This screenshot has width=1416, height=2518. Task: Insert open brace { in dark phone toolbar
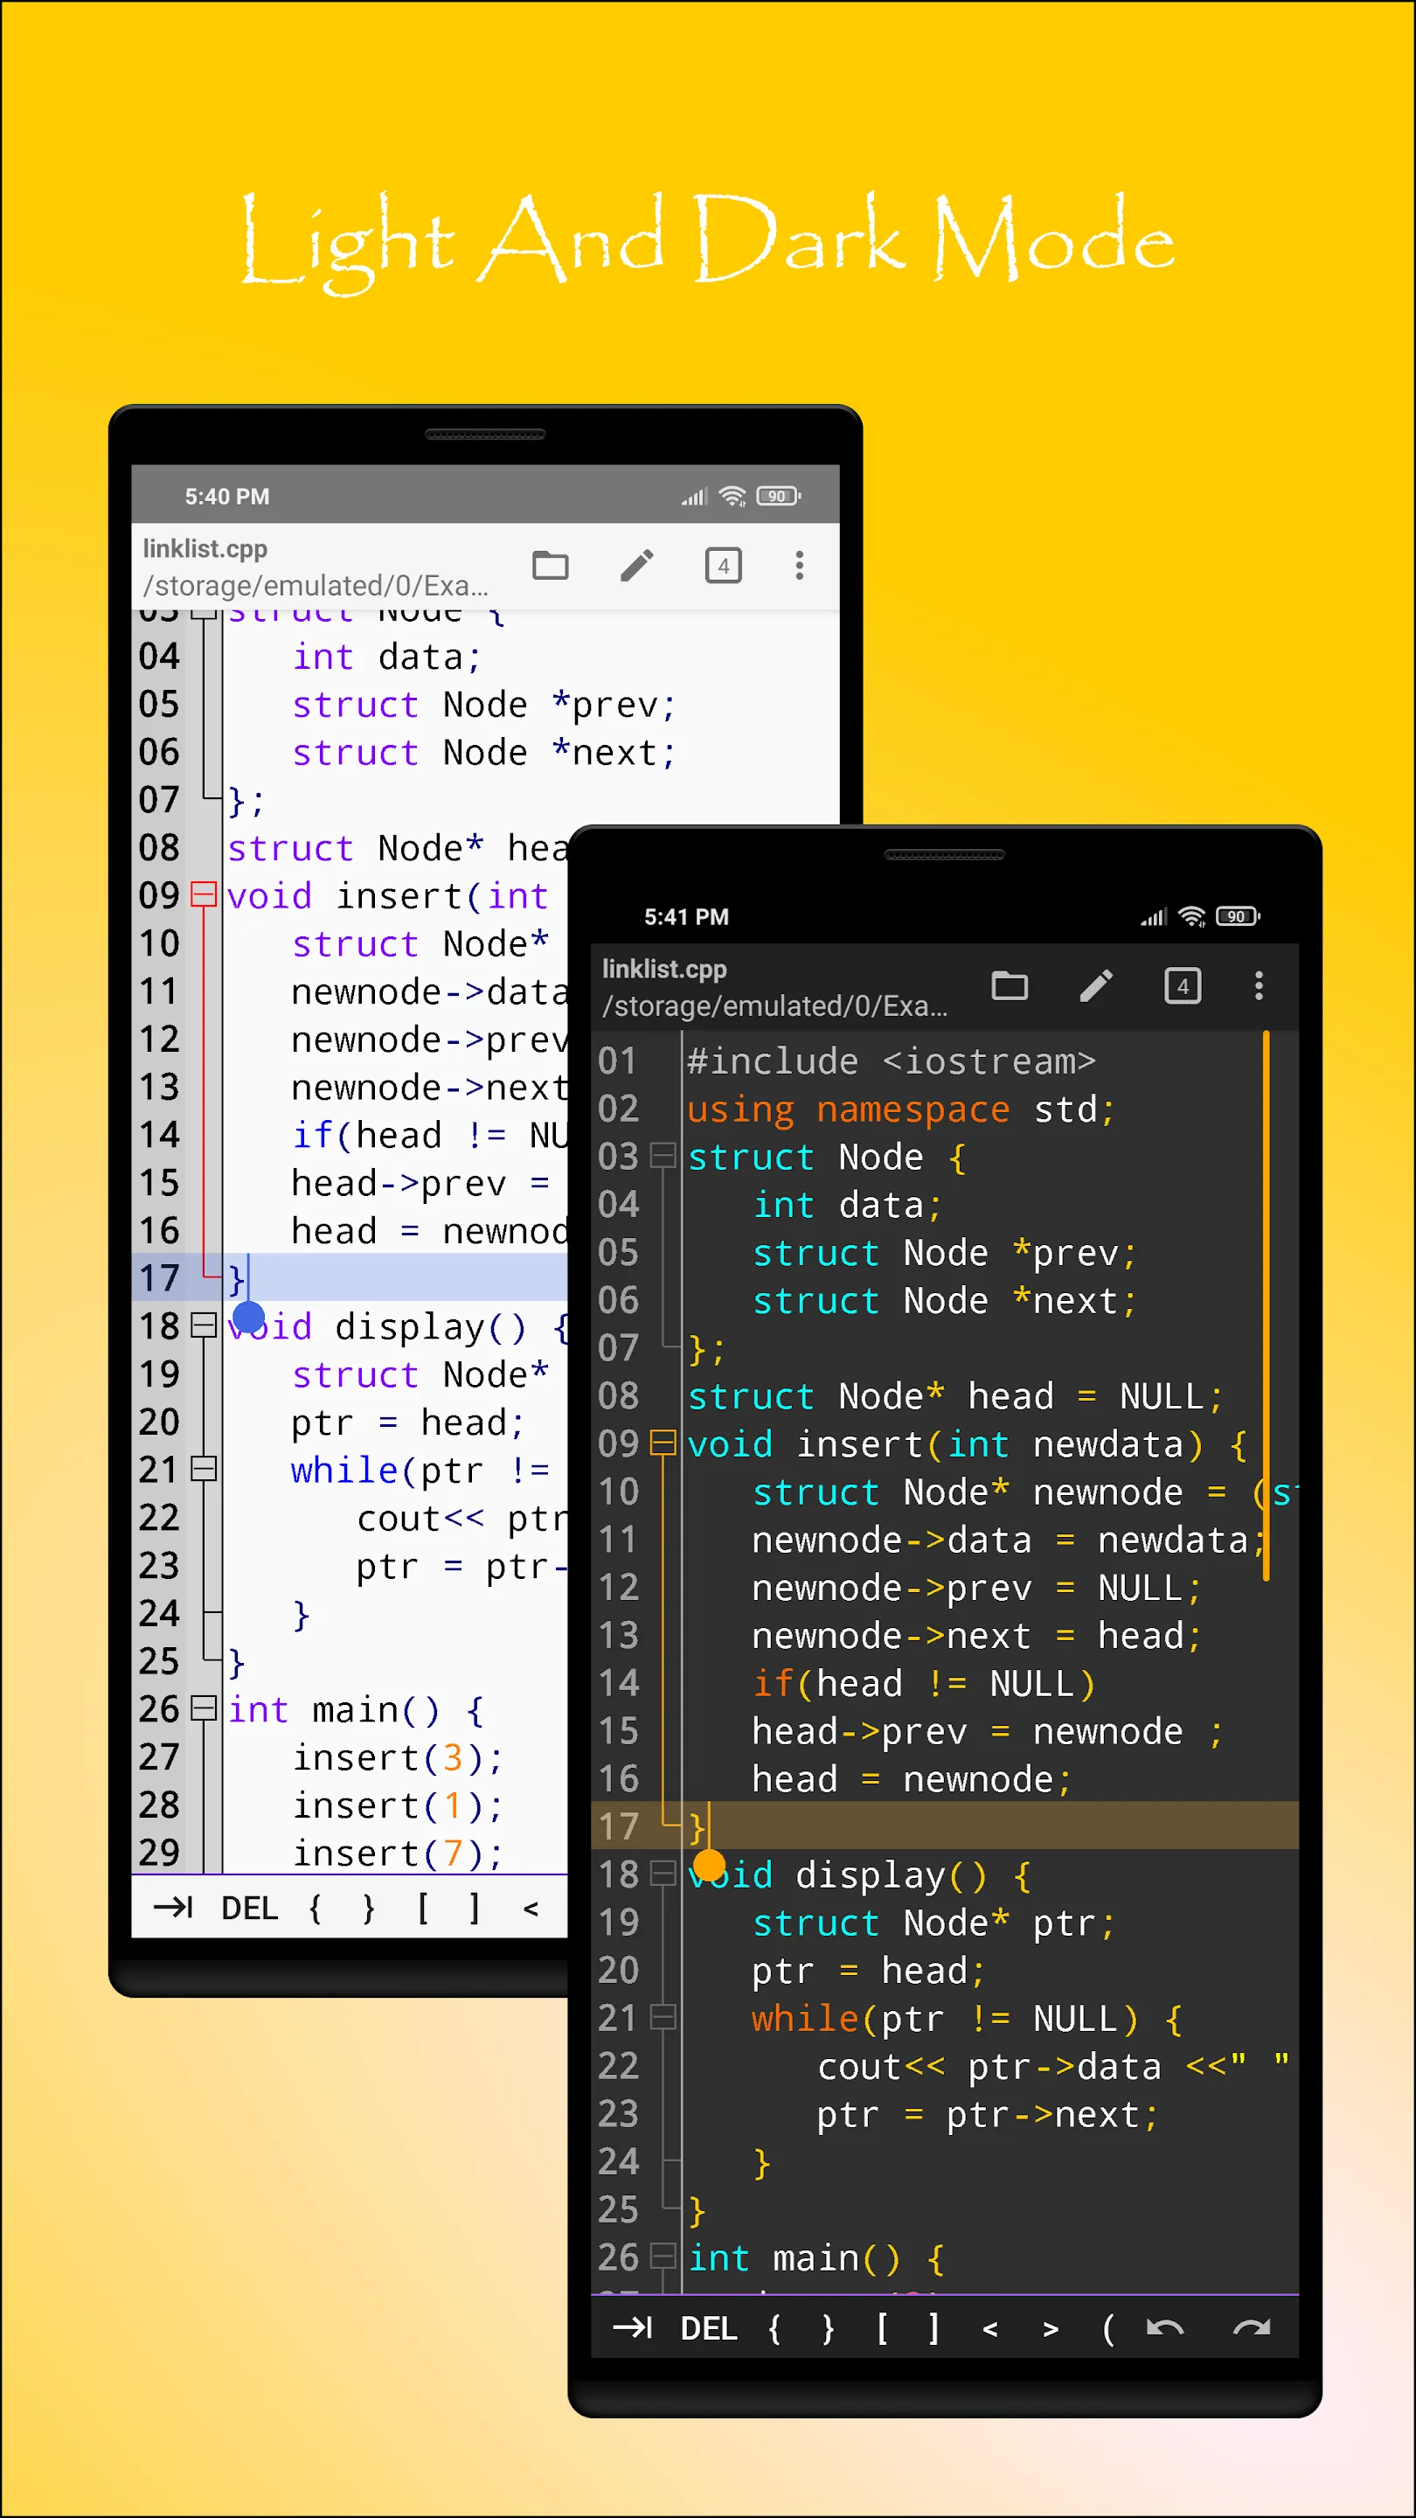pos(775,2329)
